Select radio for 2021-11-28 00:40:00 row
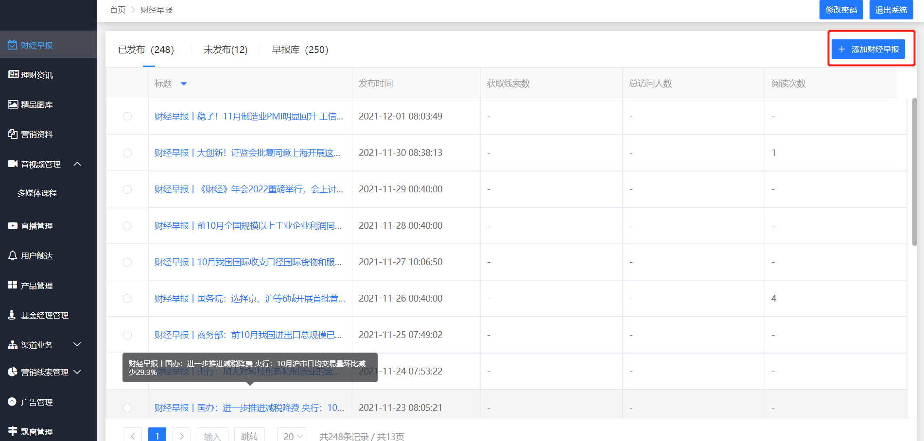924x441 pixels. tap(127, 225)
